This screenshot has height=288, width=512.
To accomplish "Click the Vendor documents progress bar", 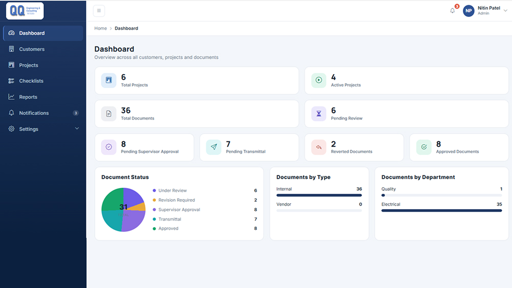I will (x=319, y=211).
